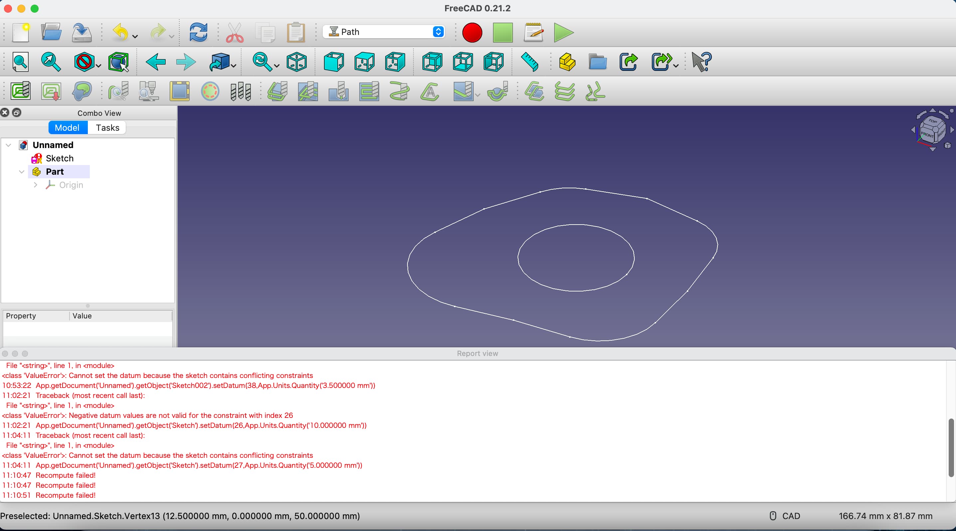The height and width of the screenshot is (531, 956).
Task: Open a file with the folder icon
Action: pos(51,32)
